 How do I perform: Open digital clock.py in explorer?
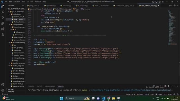18,84
